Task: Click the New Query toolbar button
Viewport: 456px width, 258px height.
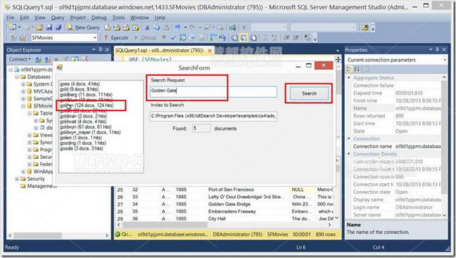Action: pos(83,27)
